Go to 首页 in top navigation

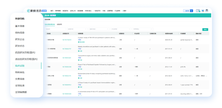[52, 11]
